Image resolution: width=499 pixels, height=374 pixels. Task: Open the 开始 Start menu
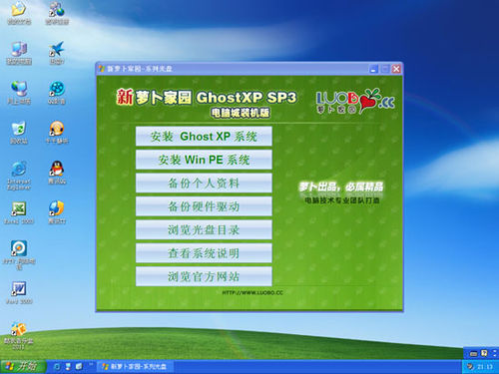pos(22,367)
